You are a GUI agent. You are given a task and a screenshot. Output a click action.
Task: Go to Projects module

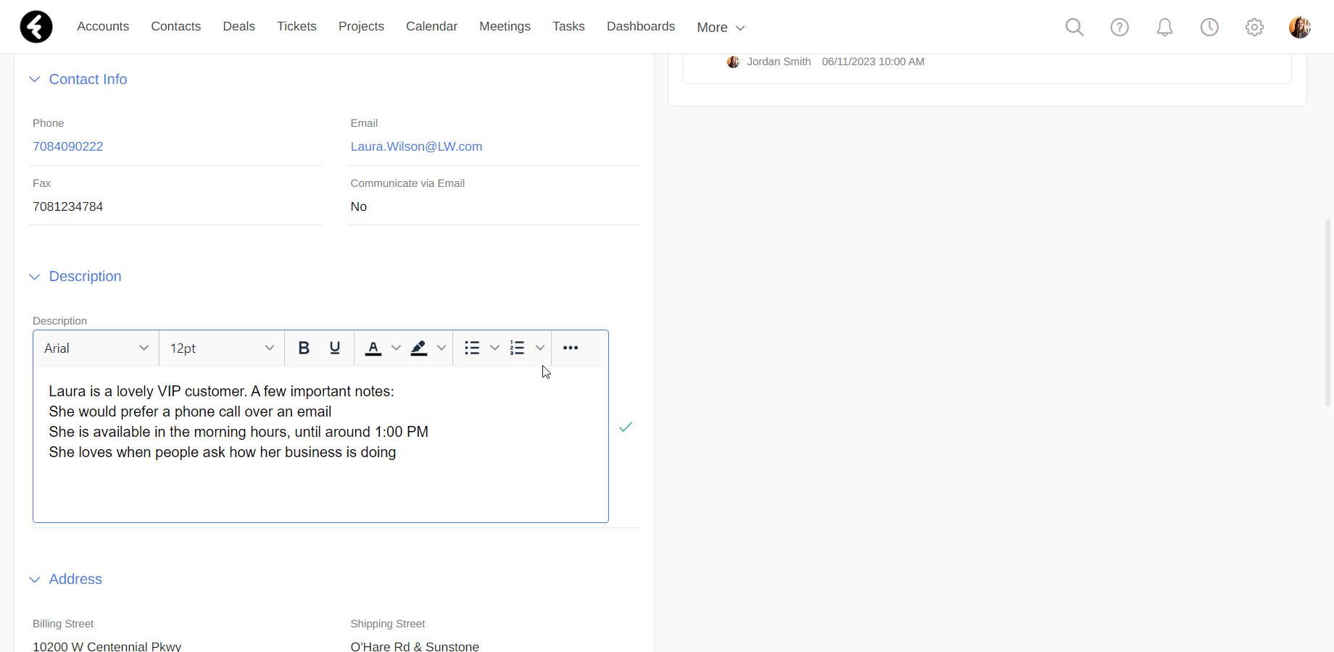(361, 26)
